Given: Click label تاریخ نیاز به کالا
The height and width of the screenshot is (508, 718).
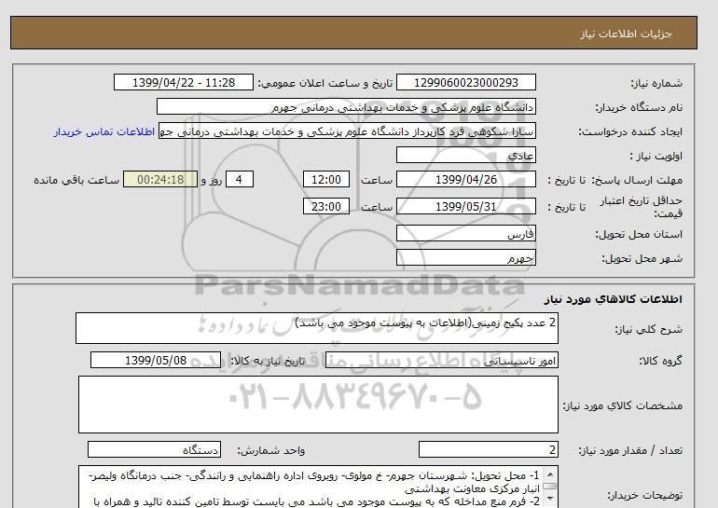Looking at the screenshot, I should click(x=268, y=361).
